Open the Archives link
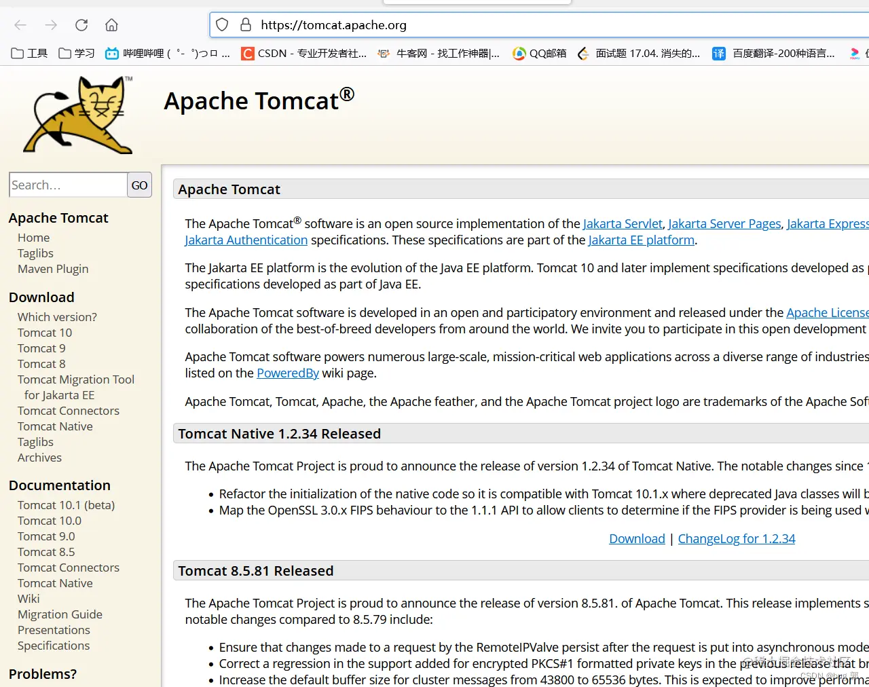Viewport: 869px width, 687px height. point(39,458)
